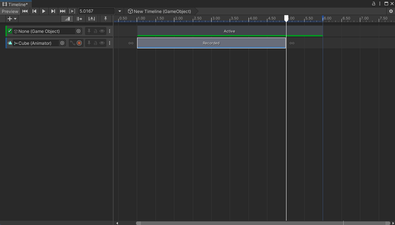
Task: Toggle markers on the Activation track
Action: [x=89, y=31]
